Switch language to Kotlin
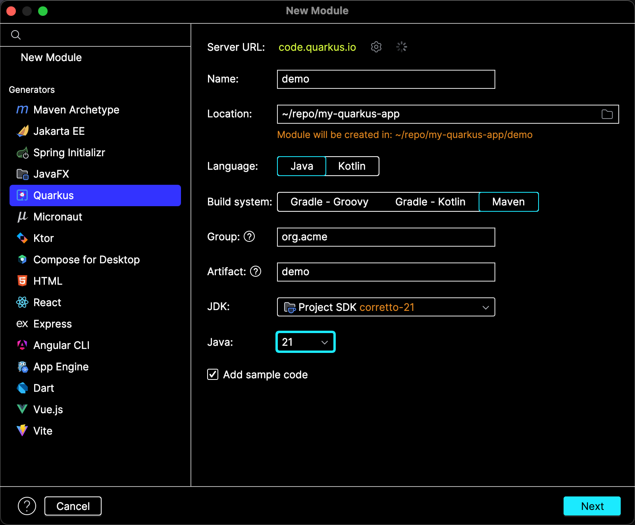This screenshot has width=635, height=525. click(352, 166)
